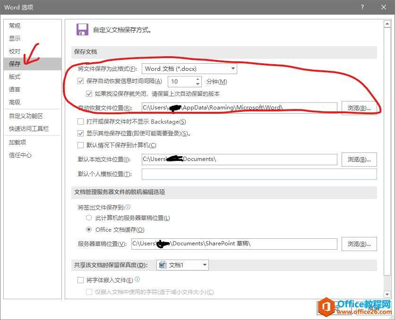Click the empty 默认个人模板位置 field
395x320 pixels.
click(x=259, y=174)
